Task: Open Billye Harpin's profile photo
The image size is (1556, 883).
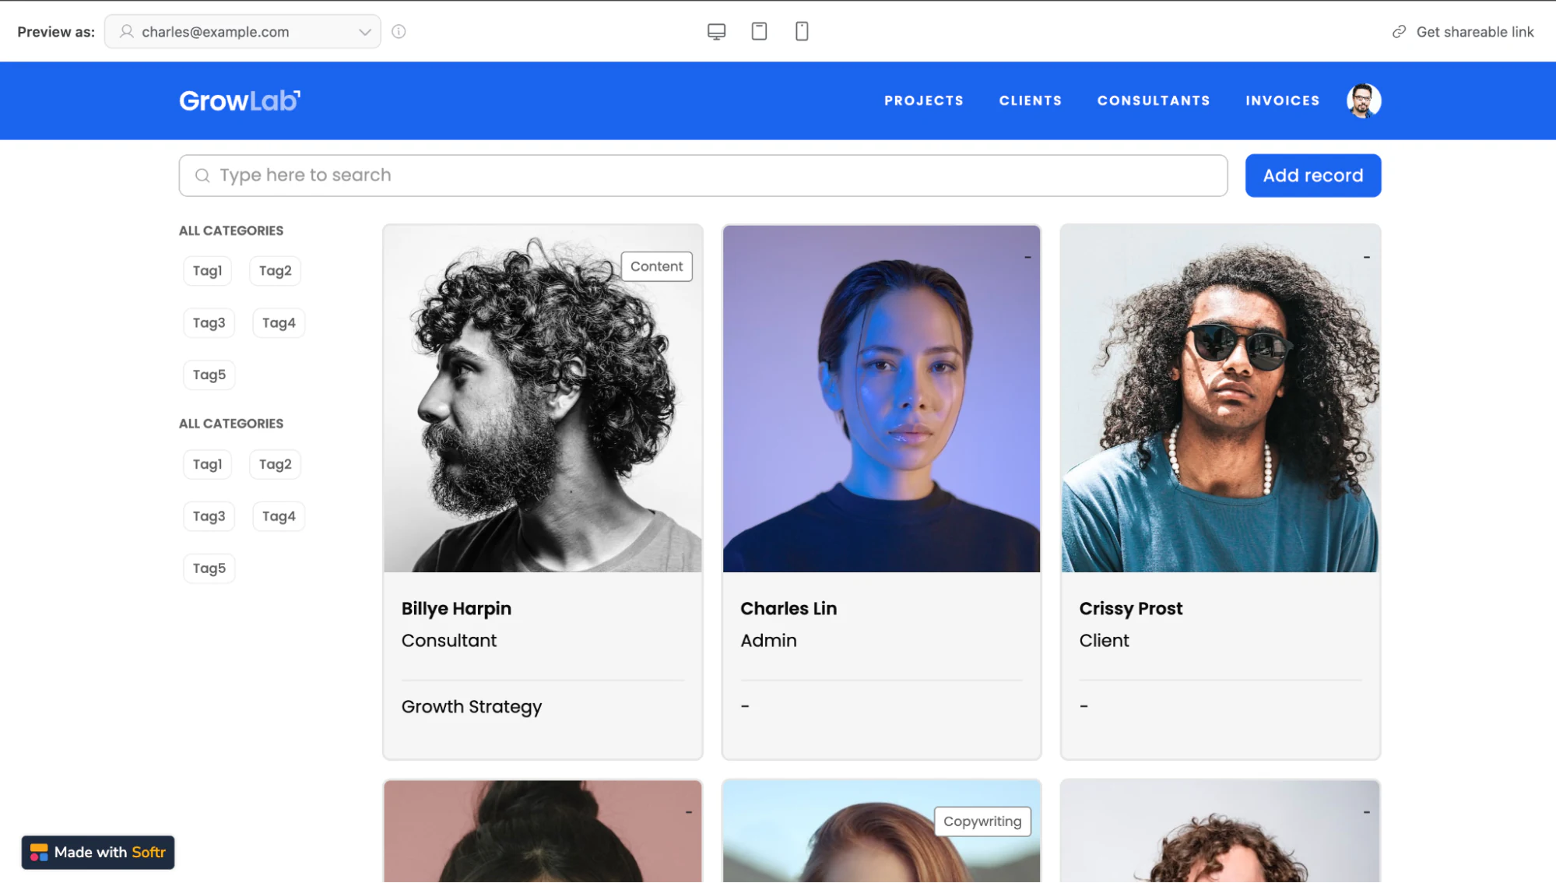Action: 543,399
